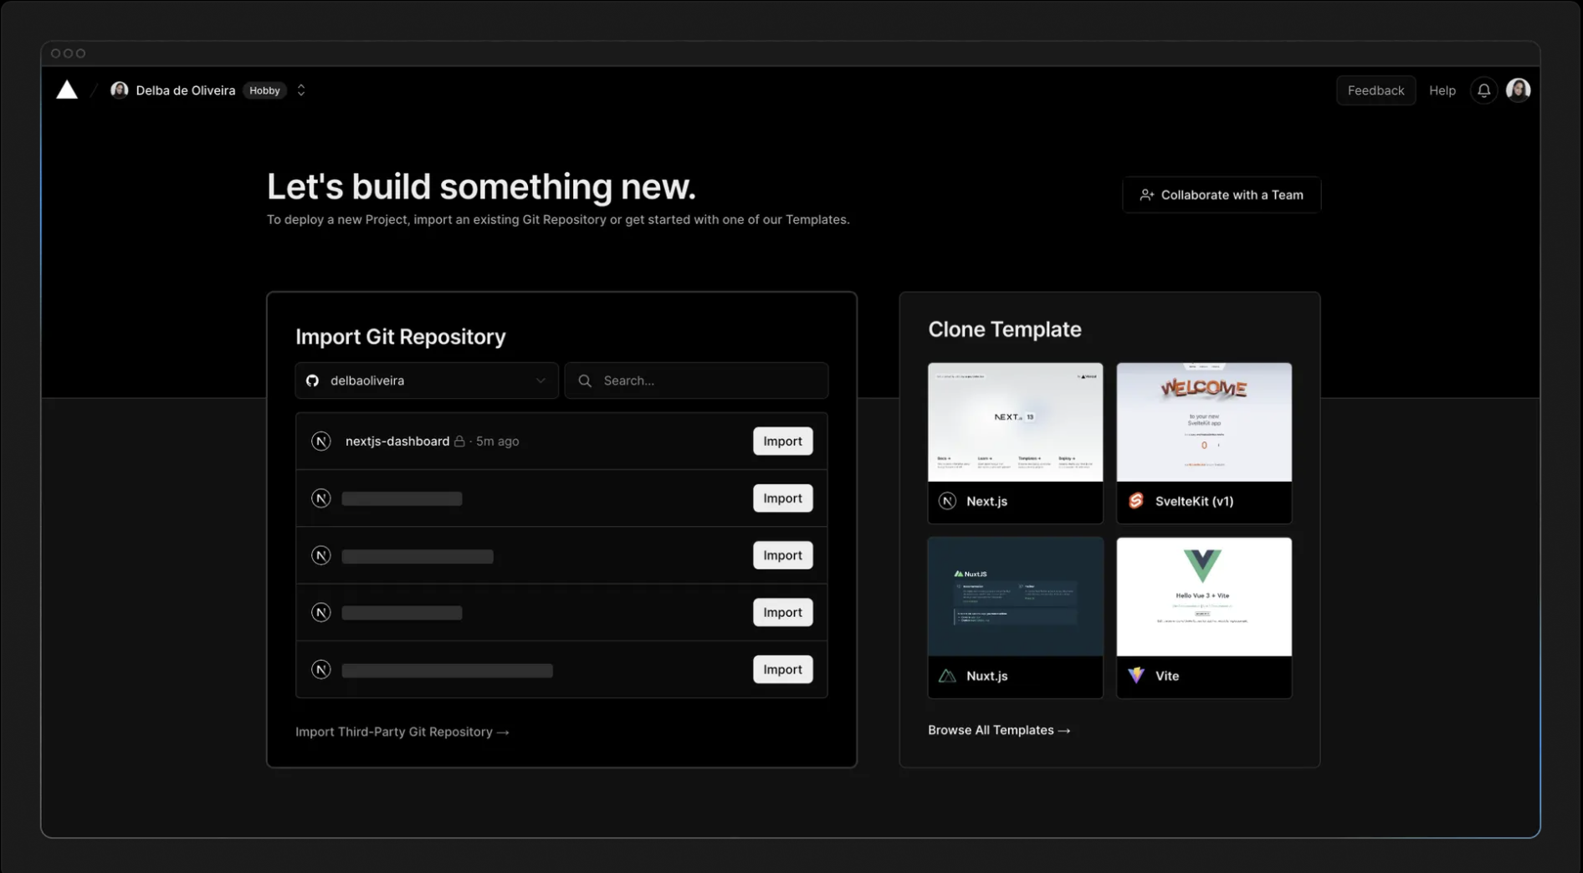1583x873 pixels.
Task: Open Browse All Templates link
Action: [x=999, y=730]
